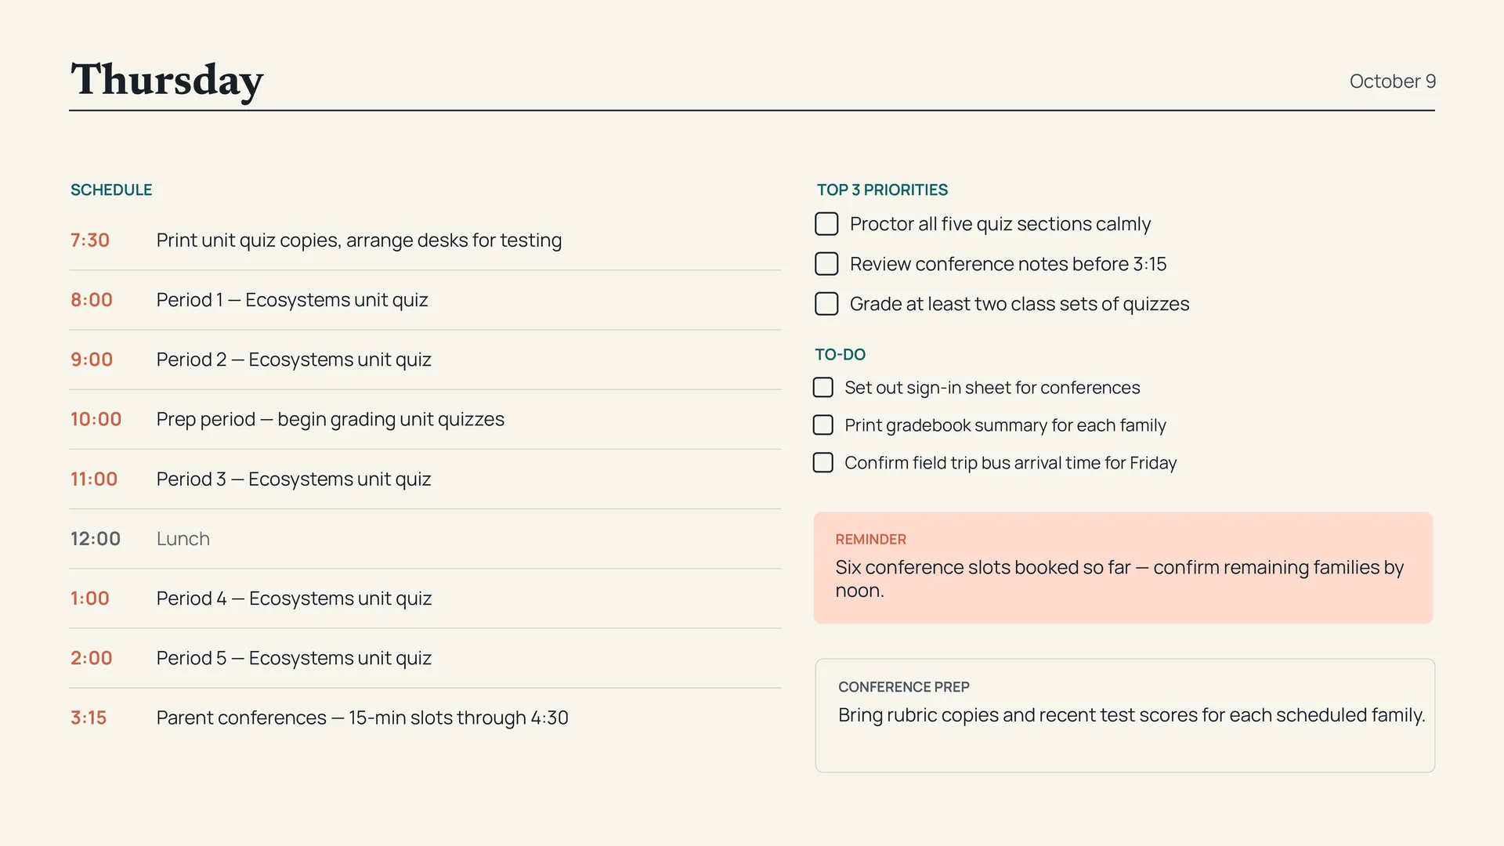Select Period 2 Ecosystems unit quiz entry

[425, 360]
